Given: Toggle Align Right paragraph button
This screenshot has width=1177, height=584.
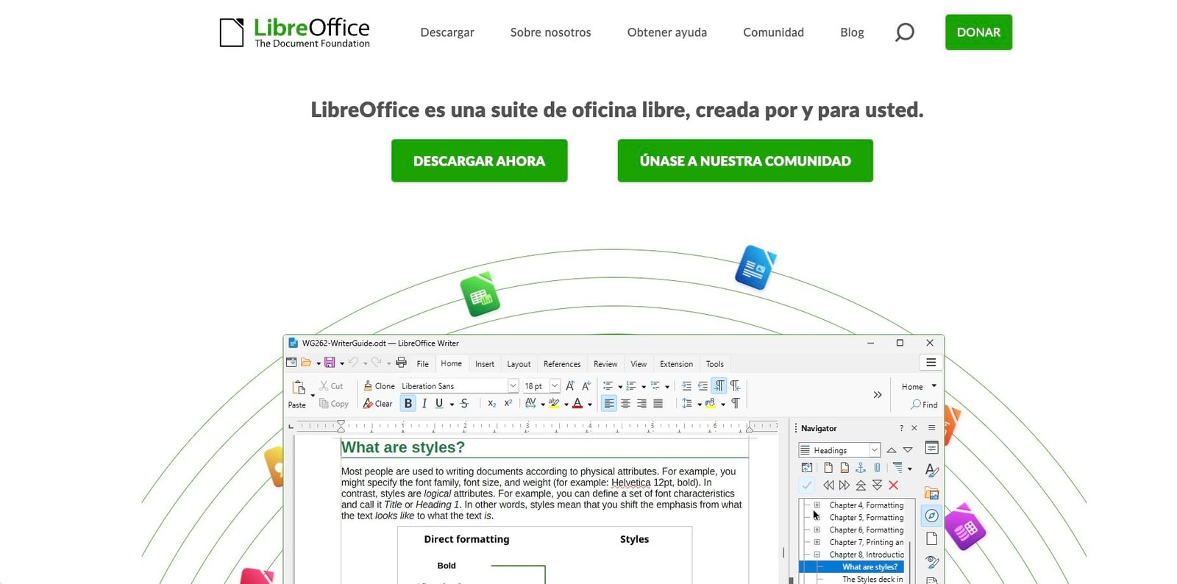Looking at the screenshot, I should [x=641, y=403].
